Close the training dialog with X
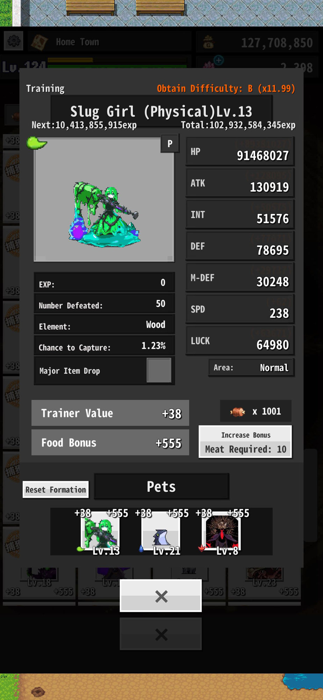 [x=161, y=596]
